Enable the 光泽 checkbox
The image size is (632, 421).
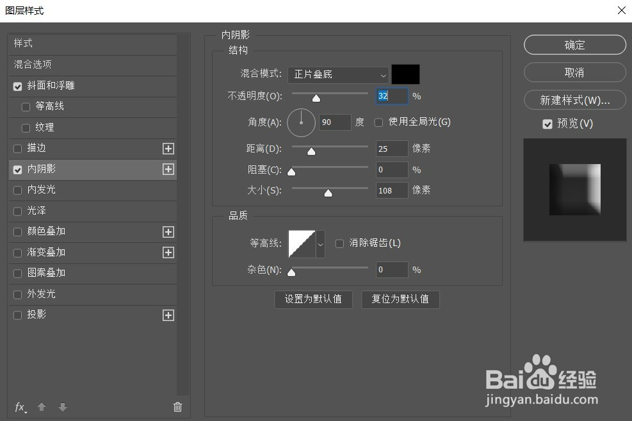pos(17,211)
